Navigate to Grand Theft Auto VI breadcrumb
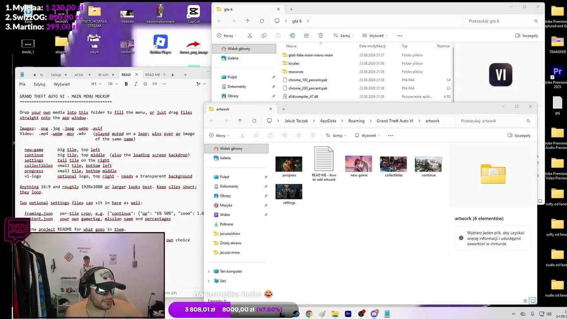Viewport: 567px width, 319px height. pyautogui.click(x=395, y=121)
